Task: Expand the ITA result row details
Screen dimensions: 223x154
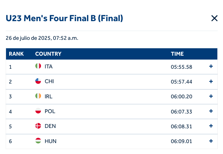Action: click(x=211, y=66)
